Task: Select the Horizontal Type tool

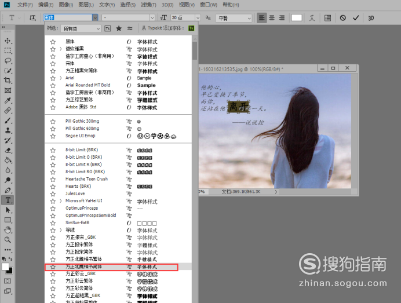Action: coord(8,200)
